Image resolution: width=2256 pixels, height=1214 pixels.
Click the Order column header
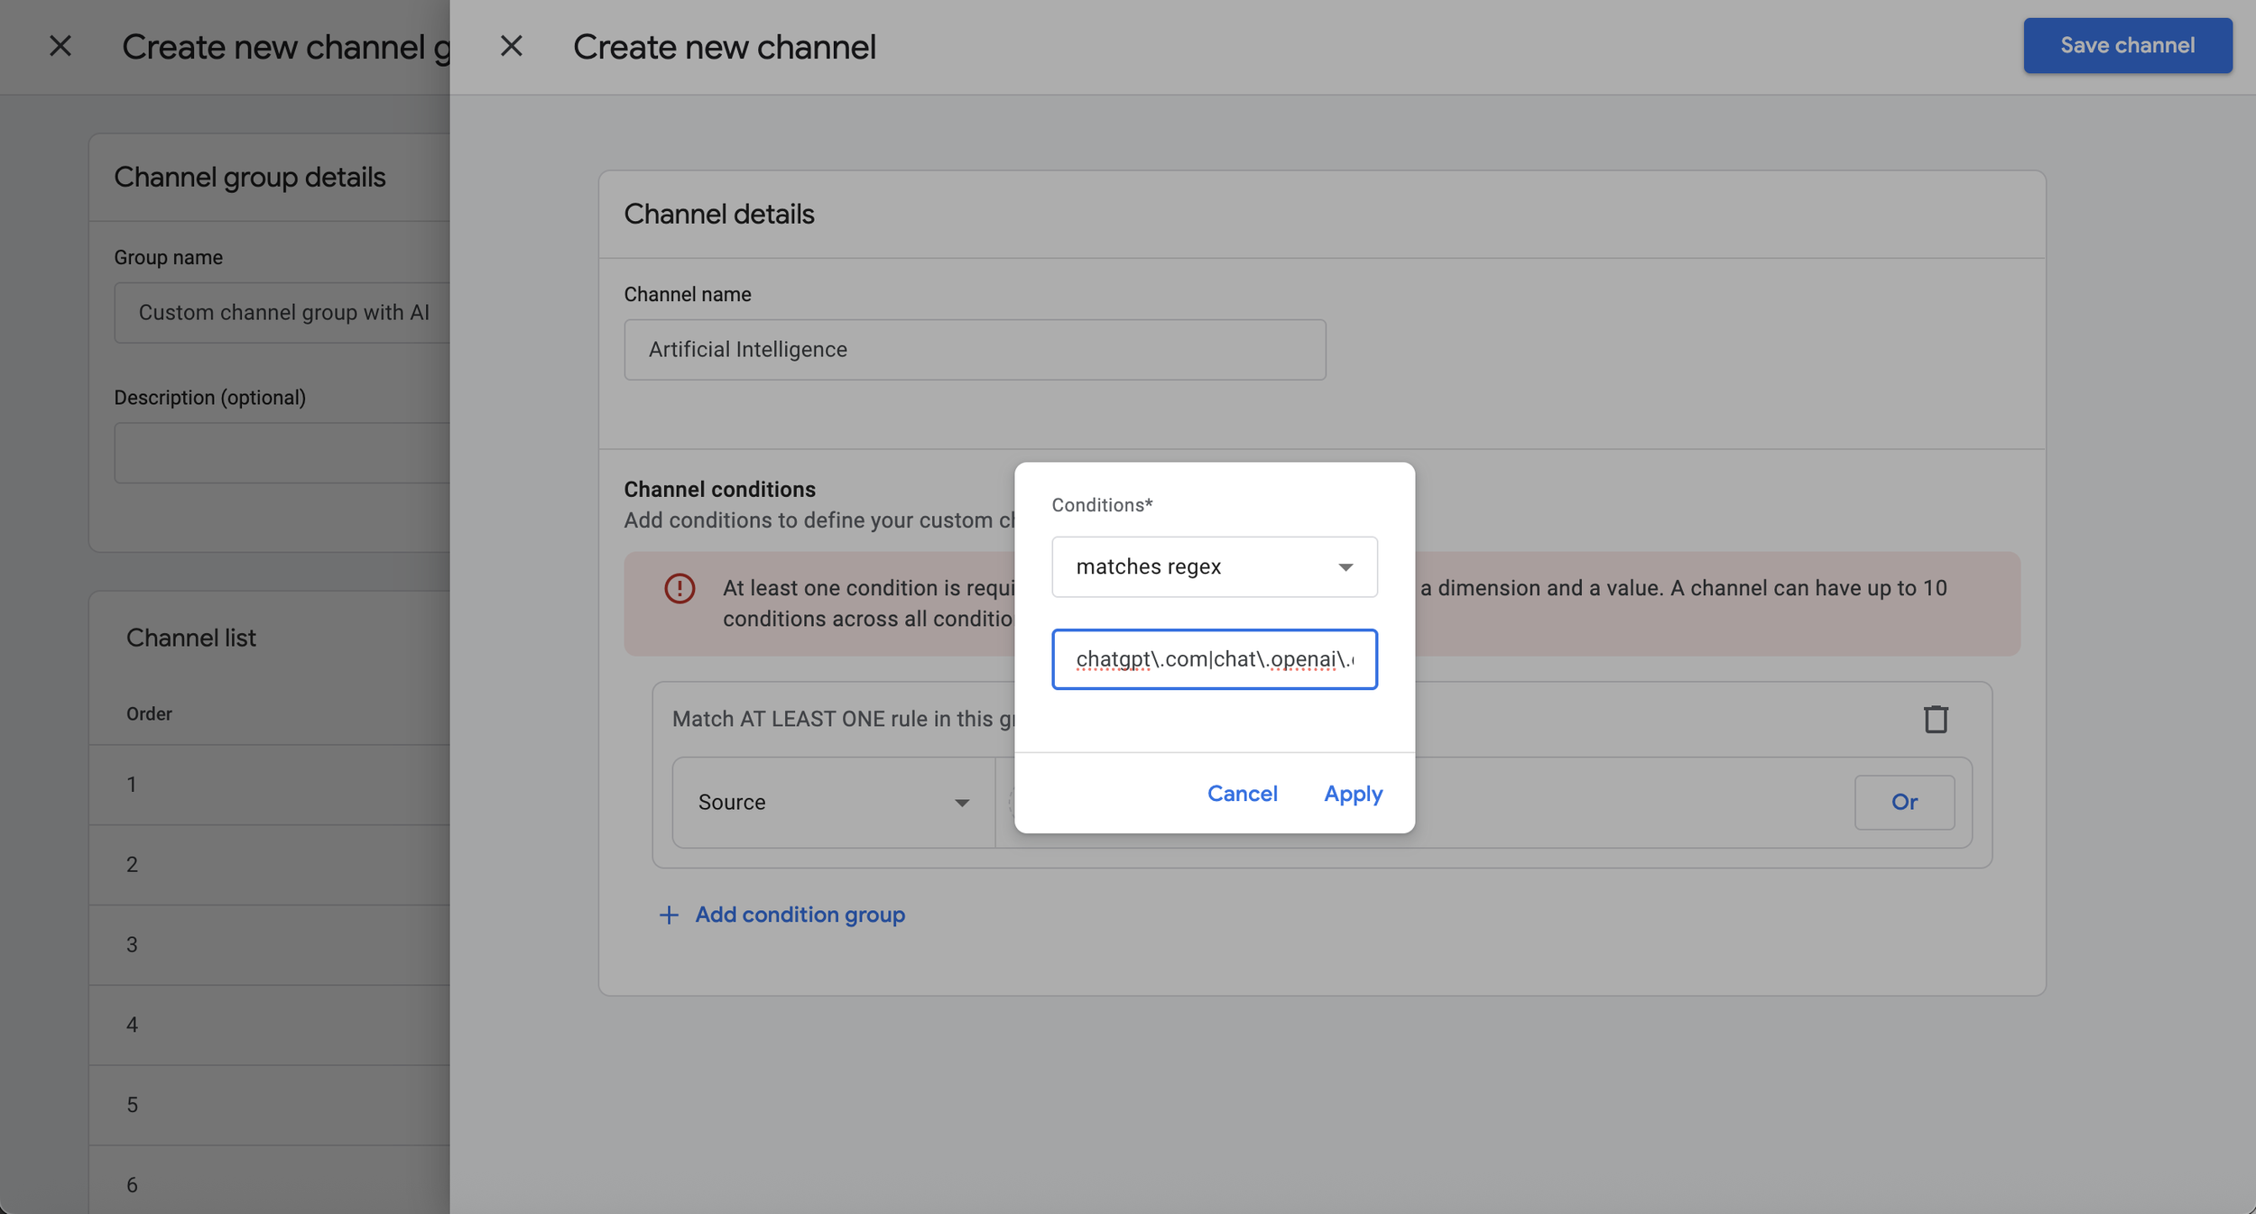(x=149, y=713)
